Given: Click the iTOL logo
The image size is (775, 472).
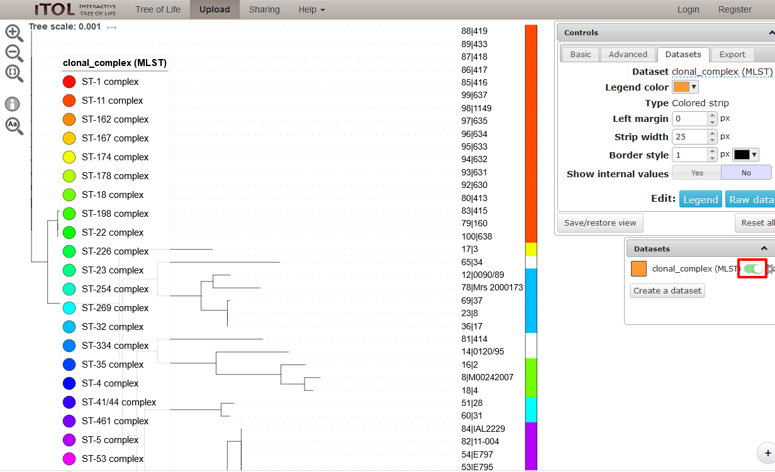Looking at the screenshot, I should point(75,9).
